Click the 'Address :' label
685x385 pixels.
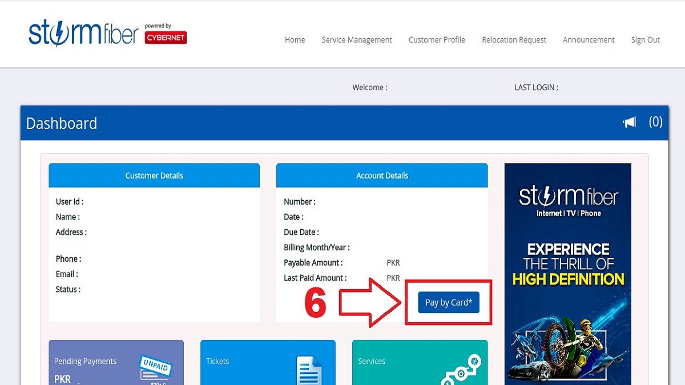pyautogui.click(x=71, y=233)
